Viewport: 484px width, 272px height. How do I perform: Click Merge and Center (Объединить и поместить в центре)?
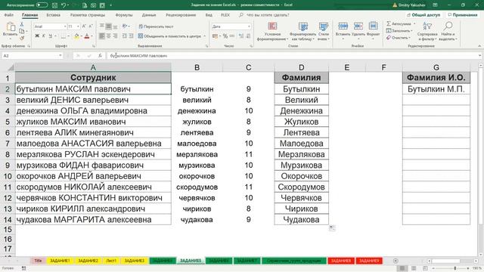pyautogui.click(x=169, y=36)
